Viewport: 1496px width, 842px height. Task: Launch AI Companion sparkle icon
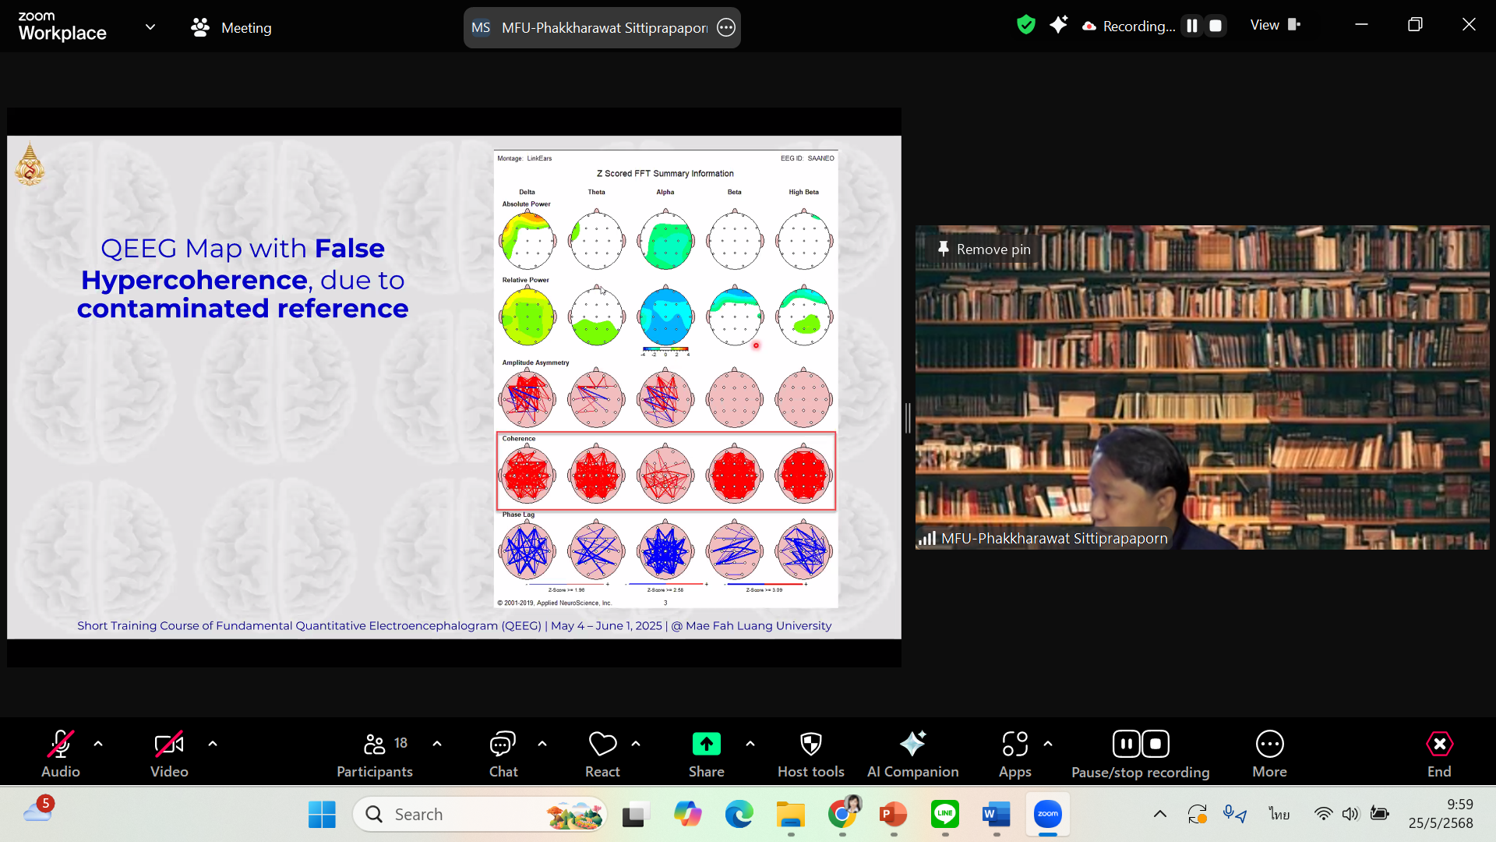[912, 745]
